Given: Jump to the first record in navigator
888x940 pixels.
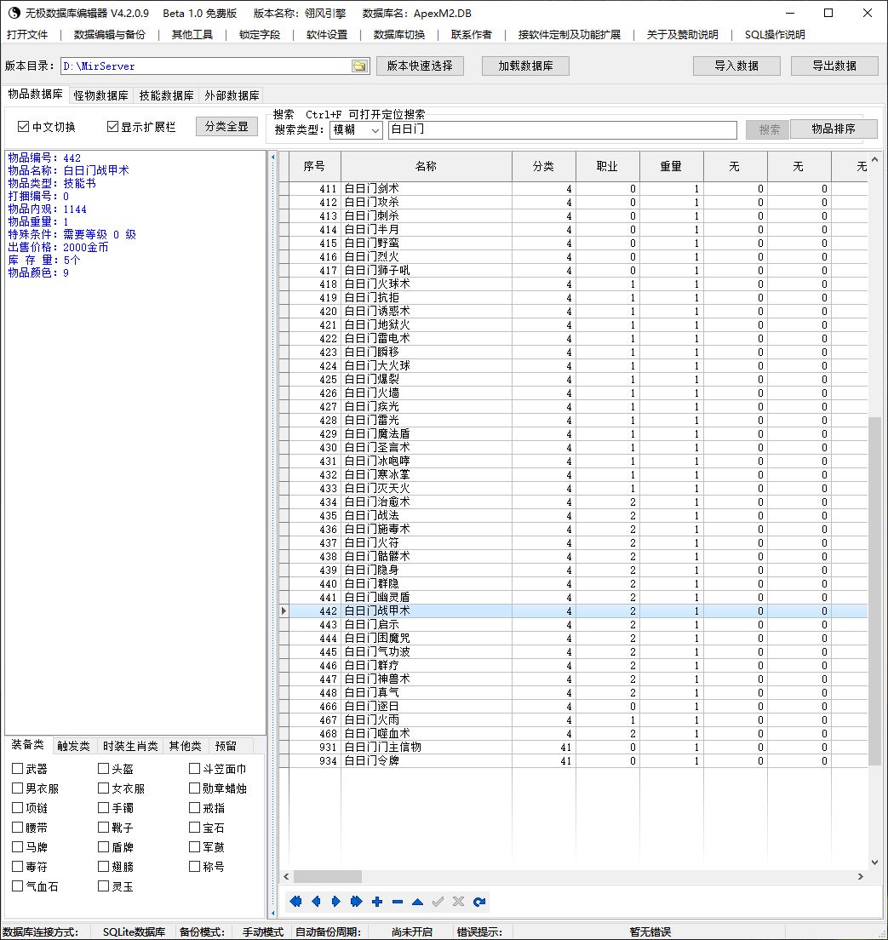Looking at the screenshot, I should click(295, 902).
